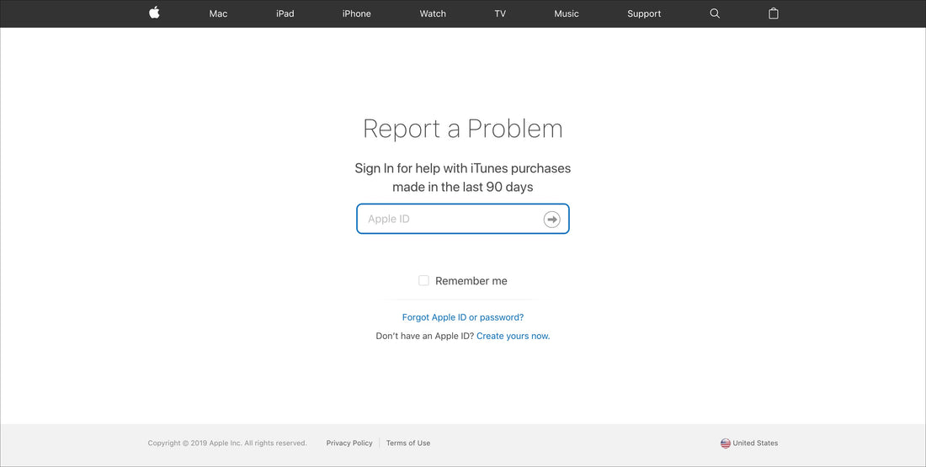Open the search magnifier icon
Image resolution: width=926 pixels, height=467 pixels.
click(715, 13)
